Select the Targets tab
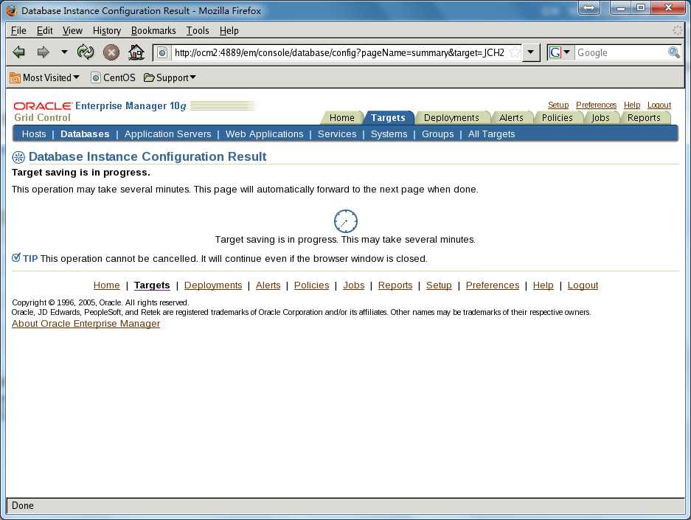The width and height of the screenshot is (691, 520). 388,118
